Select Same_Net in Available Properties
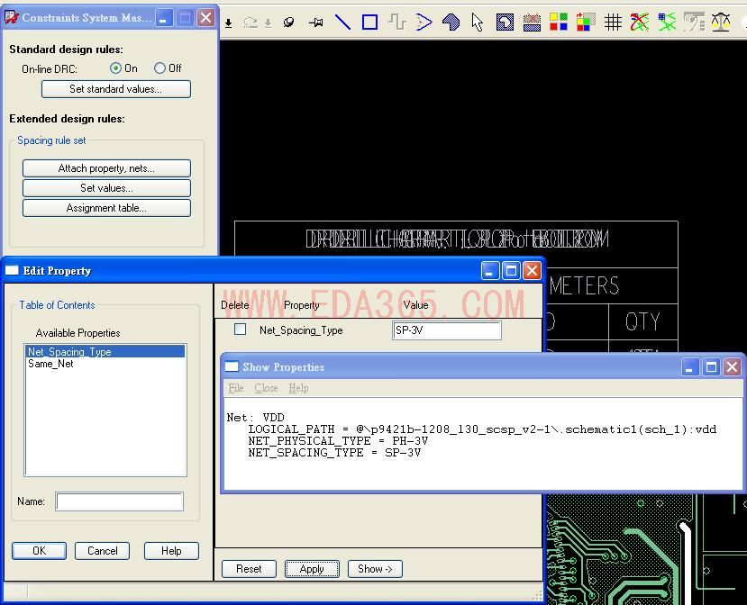 tap(51, 364)
